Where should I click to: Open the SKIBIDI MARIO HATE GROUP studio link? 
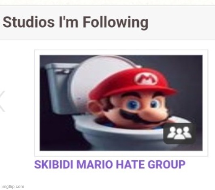pos(110,165)
